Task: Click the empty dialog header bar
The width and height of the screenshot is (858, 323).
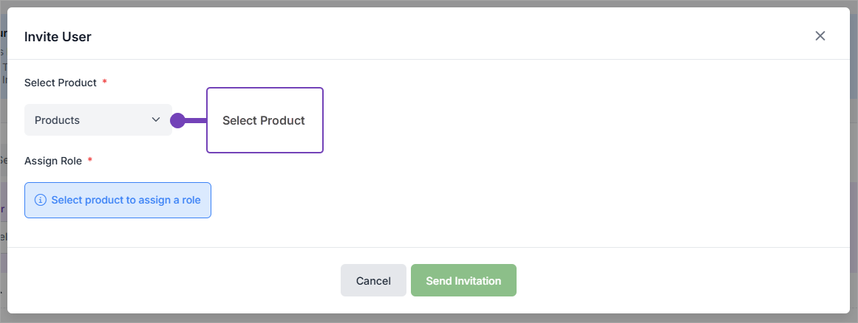Action: [x=443, y=36]
